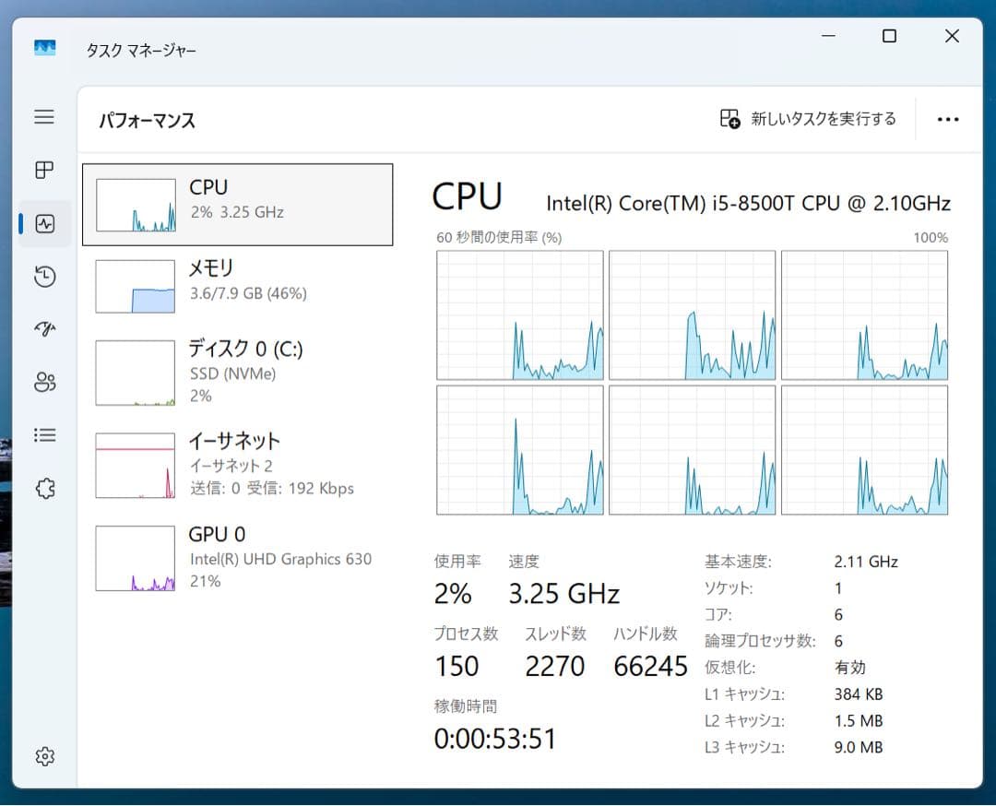Open the Services view icon
The width and height of the screenshot is (996, 806).
[x=43, y=488]
